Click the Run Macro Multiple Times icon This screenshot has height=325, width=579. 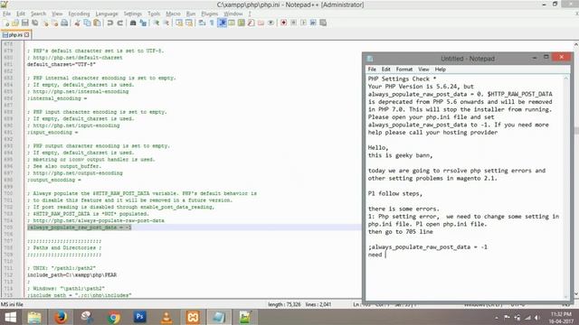pyautogui.click(x=313, y=23)
